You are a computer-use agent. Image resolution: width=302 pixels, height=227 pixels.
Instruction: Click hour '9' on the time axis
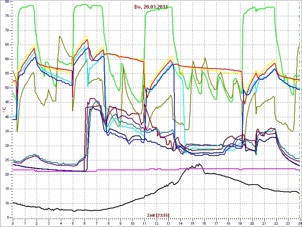[x=120, y=223]
